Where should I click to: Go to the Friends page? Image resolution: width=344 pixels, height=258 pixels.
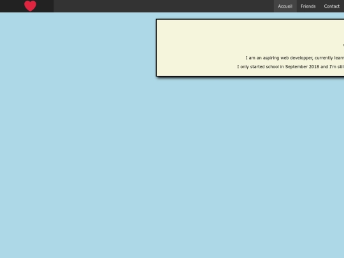point(308,6)
